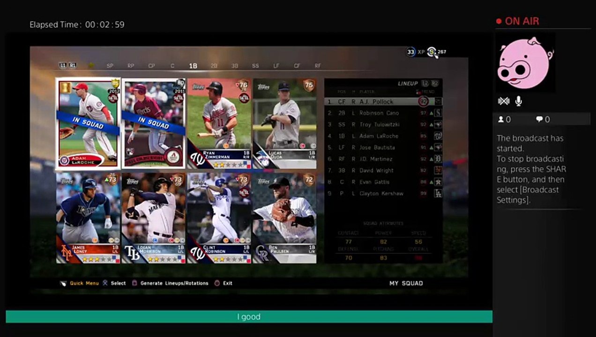Select the Adam LaRoche player card
Screen dimensions: 596x337
88,123
